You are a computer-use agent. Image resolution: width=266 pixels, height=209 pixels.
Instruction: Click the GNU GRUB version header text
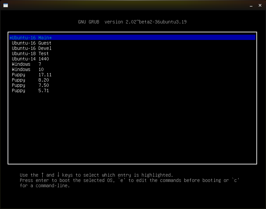(132, 22)
